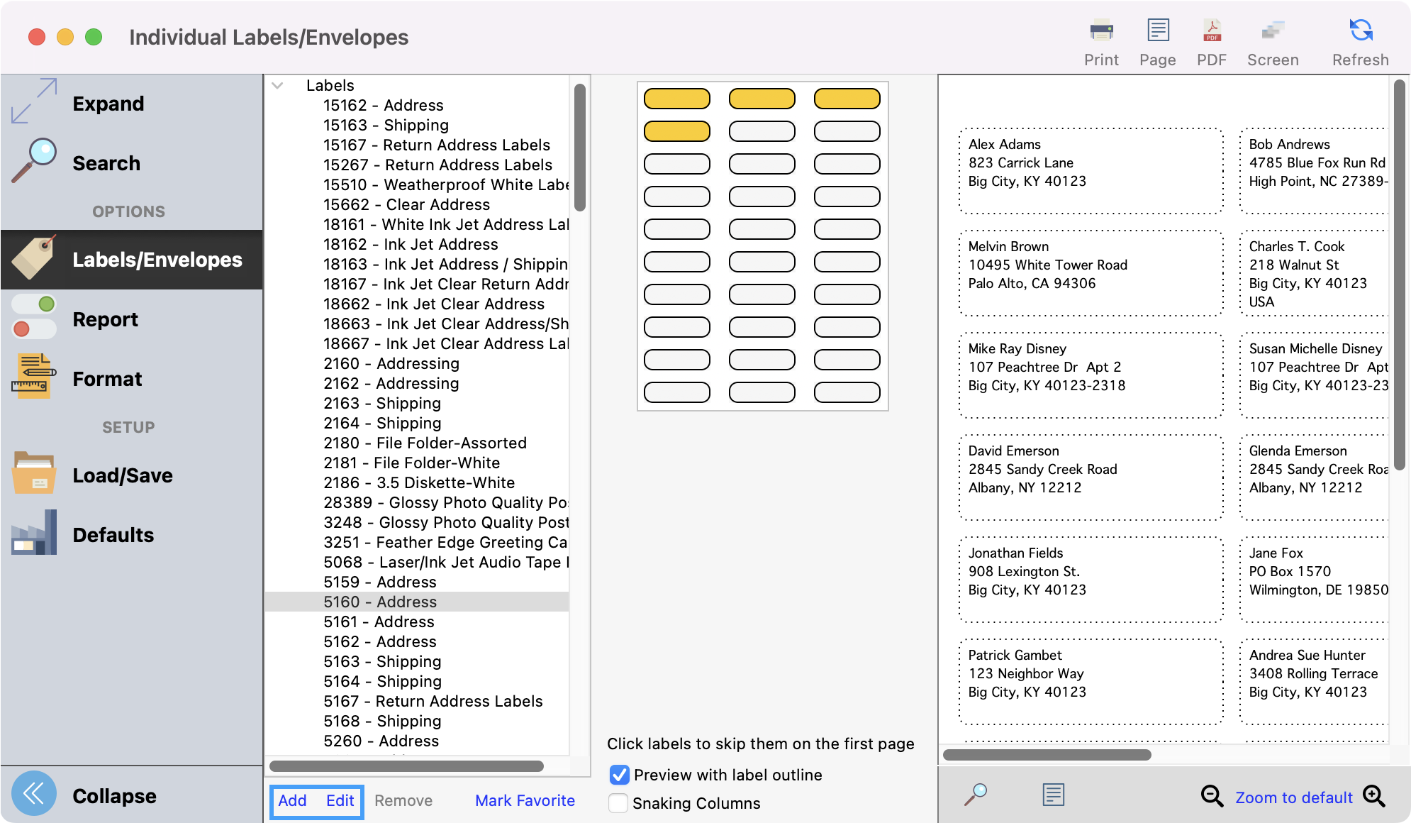The width and height of the screenshot is (1411, 823).
Task: Open Format settings in the sidebar
Action: tap(107, 379)
